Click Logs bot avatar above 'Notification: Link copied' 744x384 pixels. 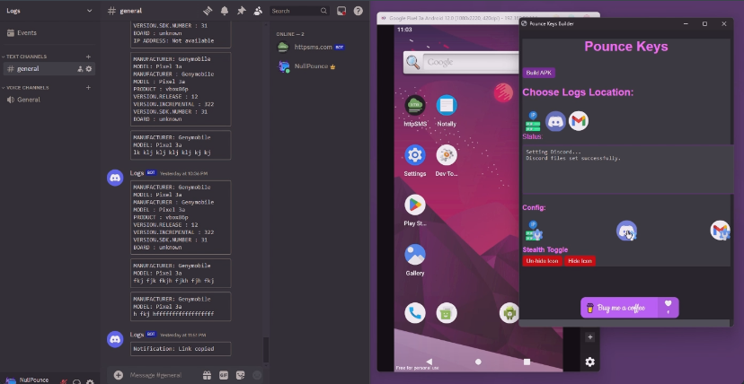pyautogui.click(x=115, y=339)
